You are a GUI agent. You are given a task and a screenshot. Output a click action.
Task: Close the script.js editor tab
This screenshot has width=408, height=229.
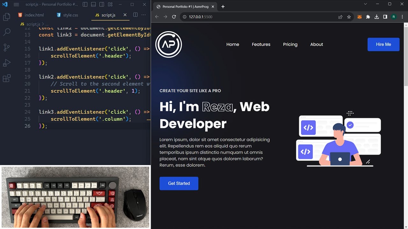(x=125, y=15)
